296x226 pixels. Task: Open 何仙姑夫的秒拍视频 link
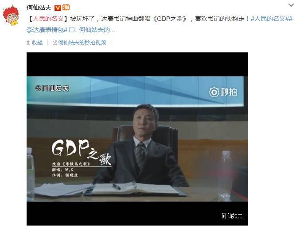[x=82, y=43]
